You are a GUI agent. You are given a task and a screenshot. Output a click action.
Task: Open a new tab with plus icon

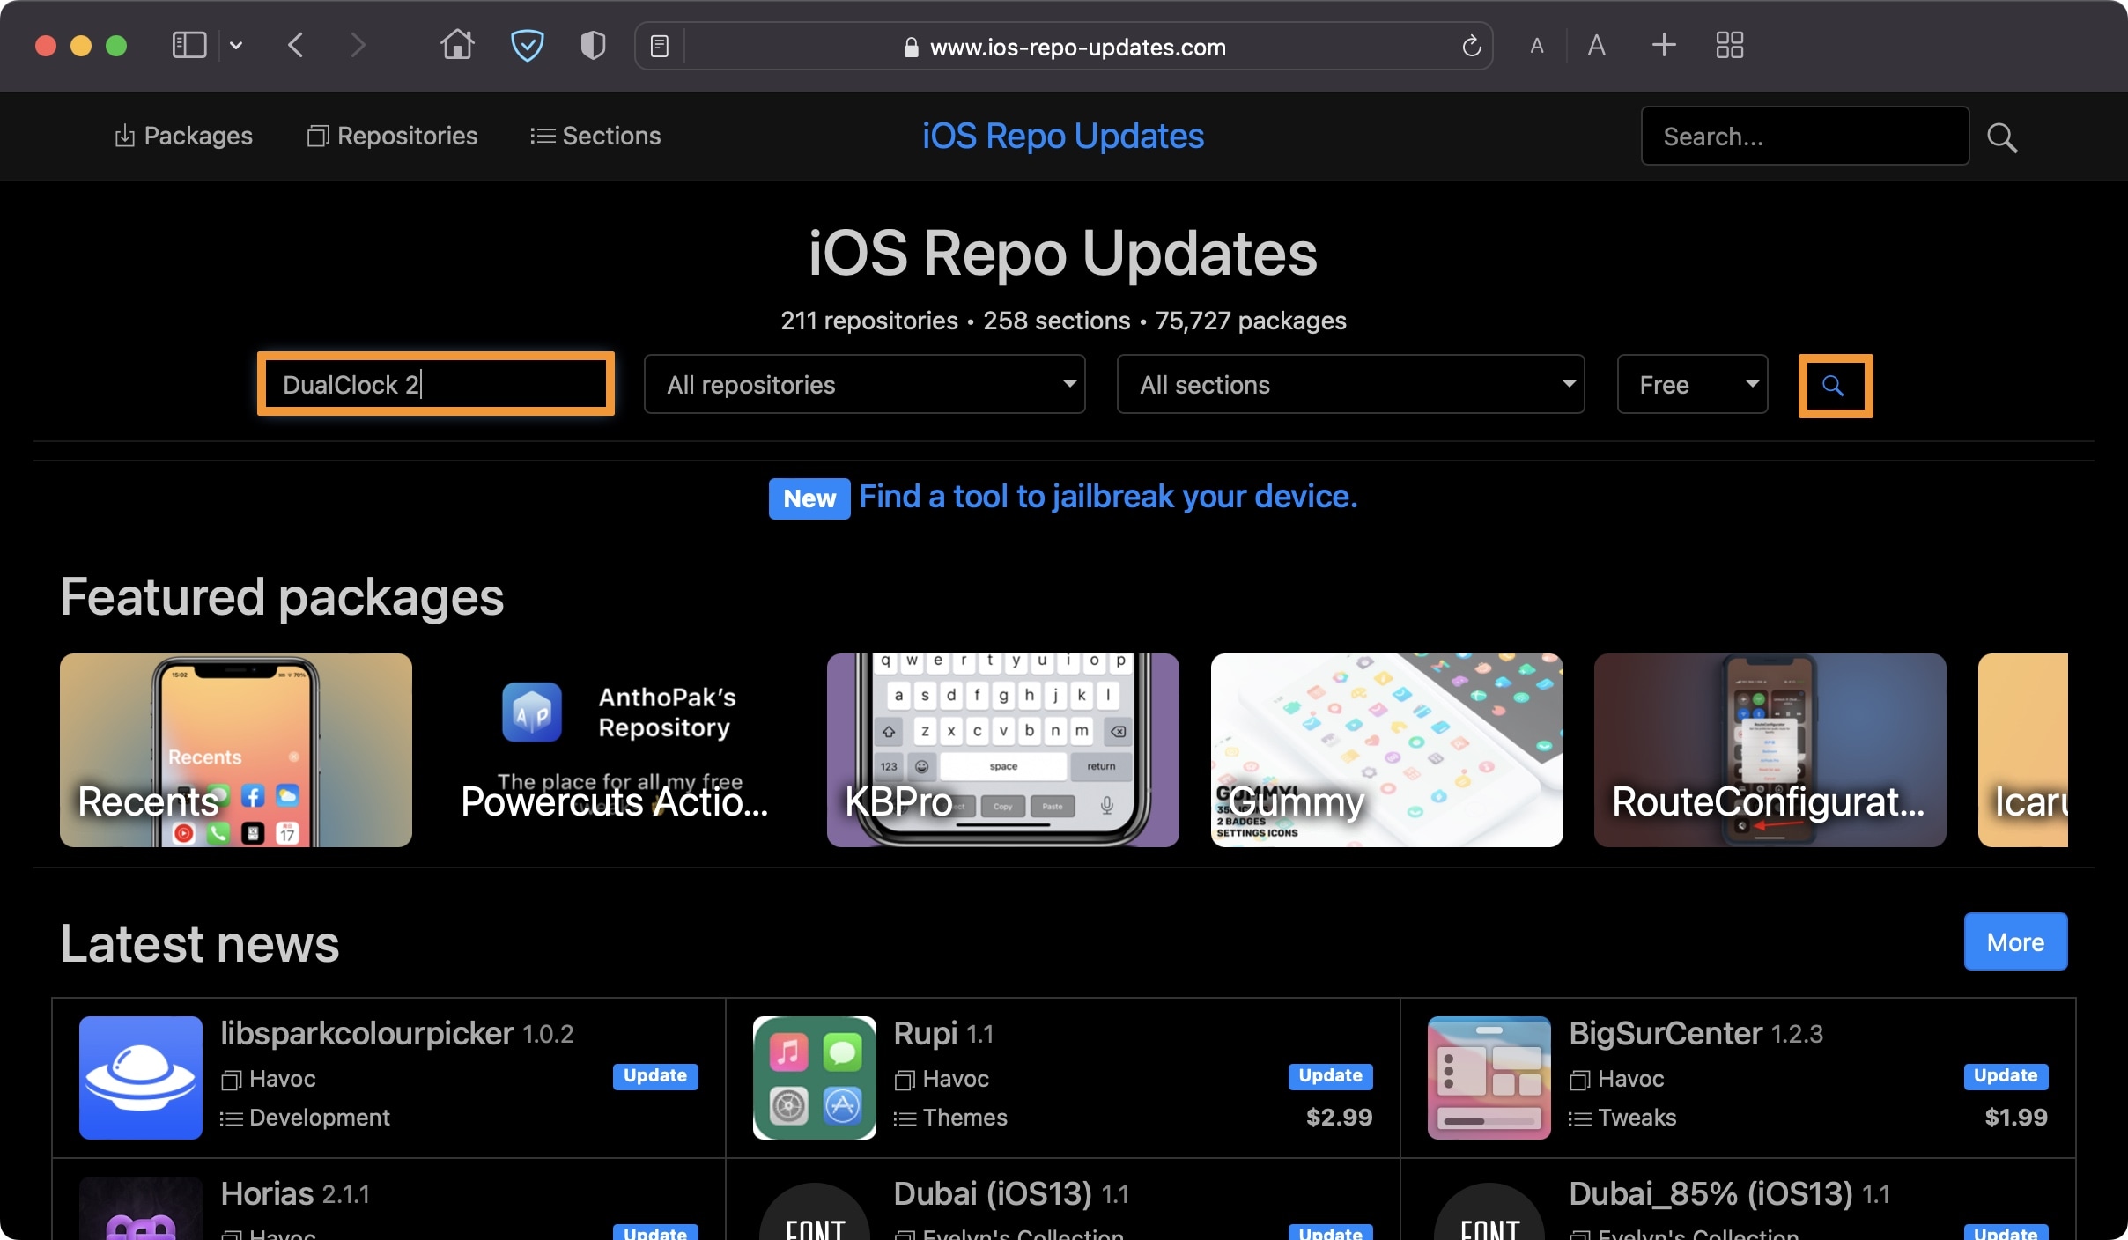coord(1663,45)
